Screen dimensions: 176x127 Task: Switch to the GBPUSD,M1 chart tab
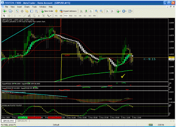22,121
